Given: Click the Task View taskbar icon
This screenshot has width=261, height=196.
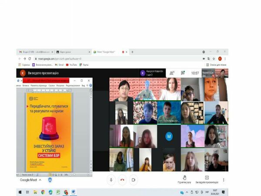Looking at the screenshot, I should pyautogui.click(x=27, y=192).
